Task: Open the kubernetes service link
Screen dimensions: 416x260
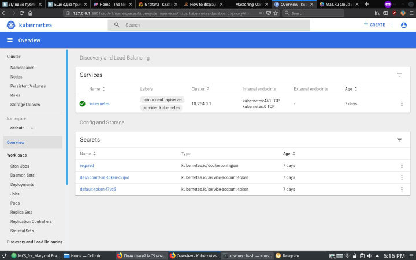Action: click(x=99, y=103)
